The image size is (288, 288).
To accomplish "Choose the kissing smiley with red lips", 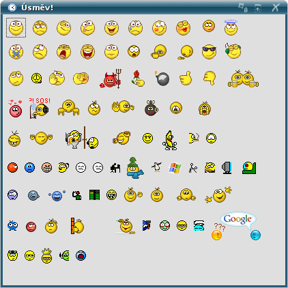I will [x=183, y=28].
